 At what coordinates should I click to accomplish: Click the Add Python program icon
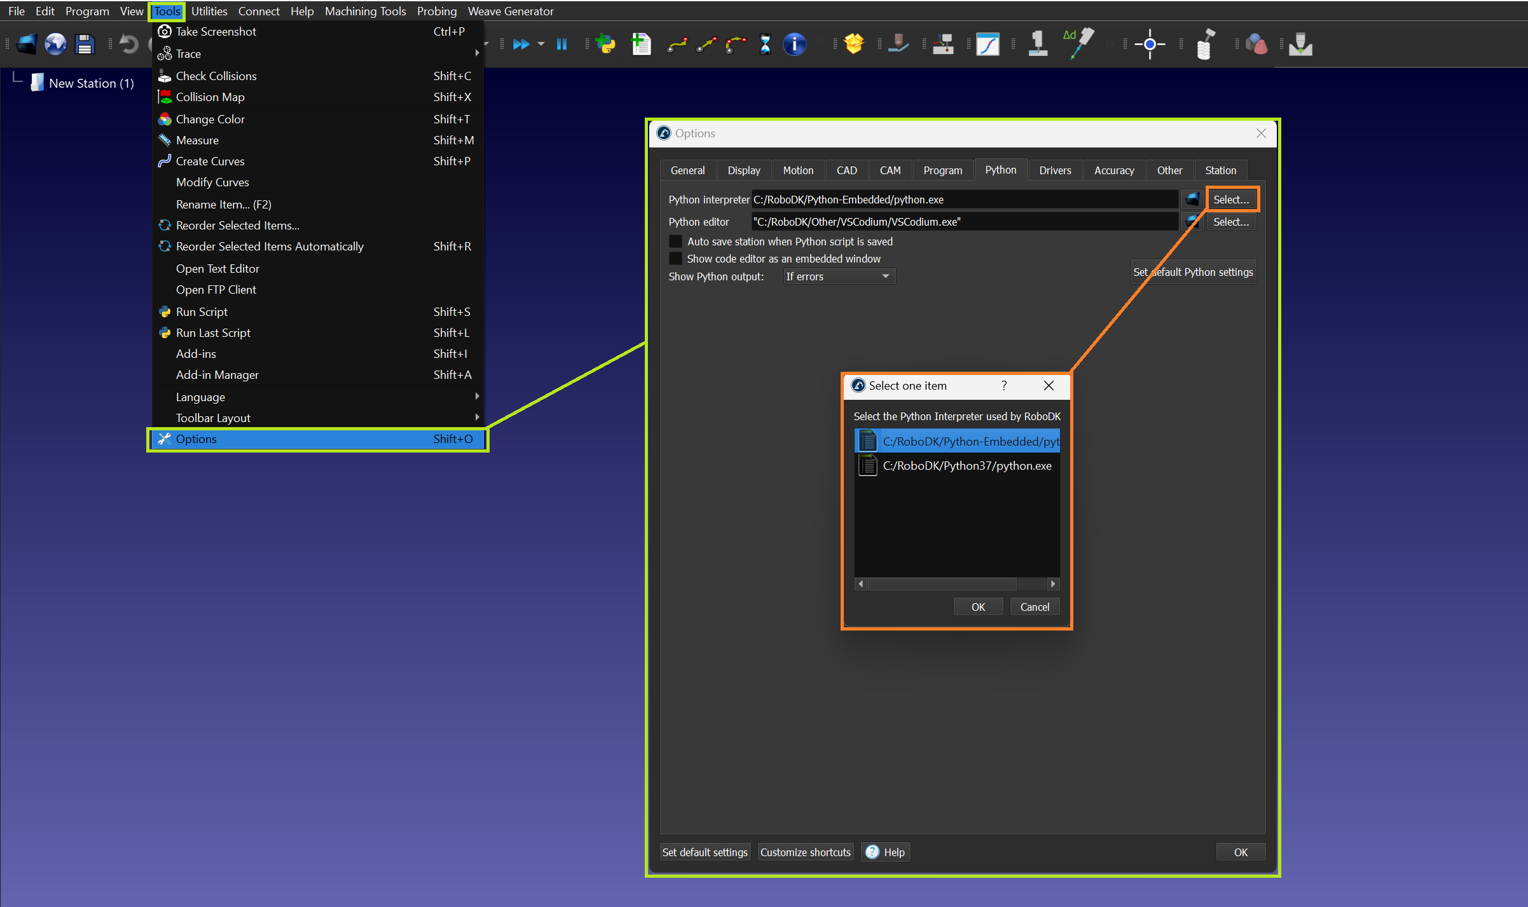606,44
